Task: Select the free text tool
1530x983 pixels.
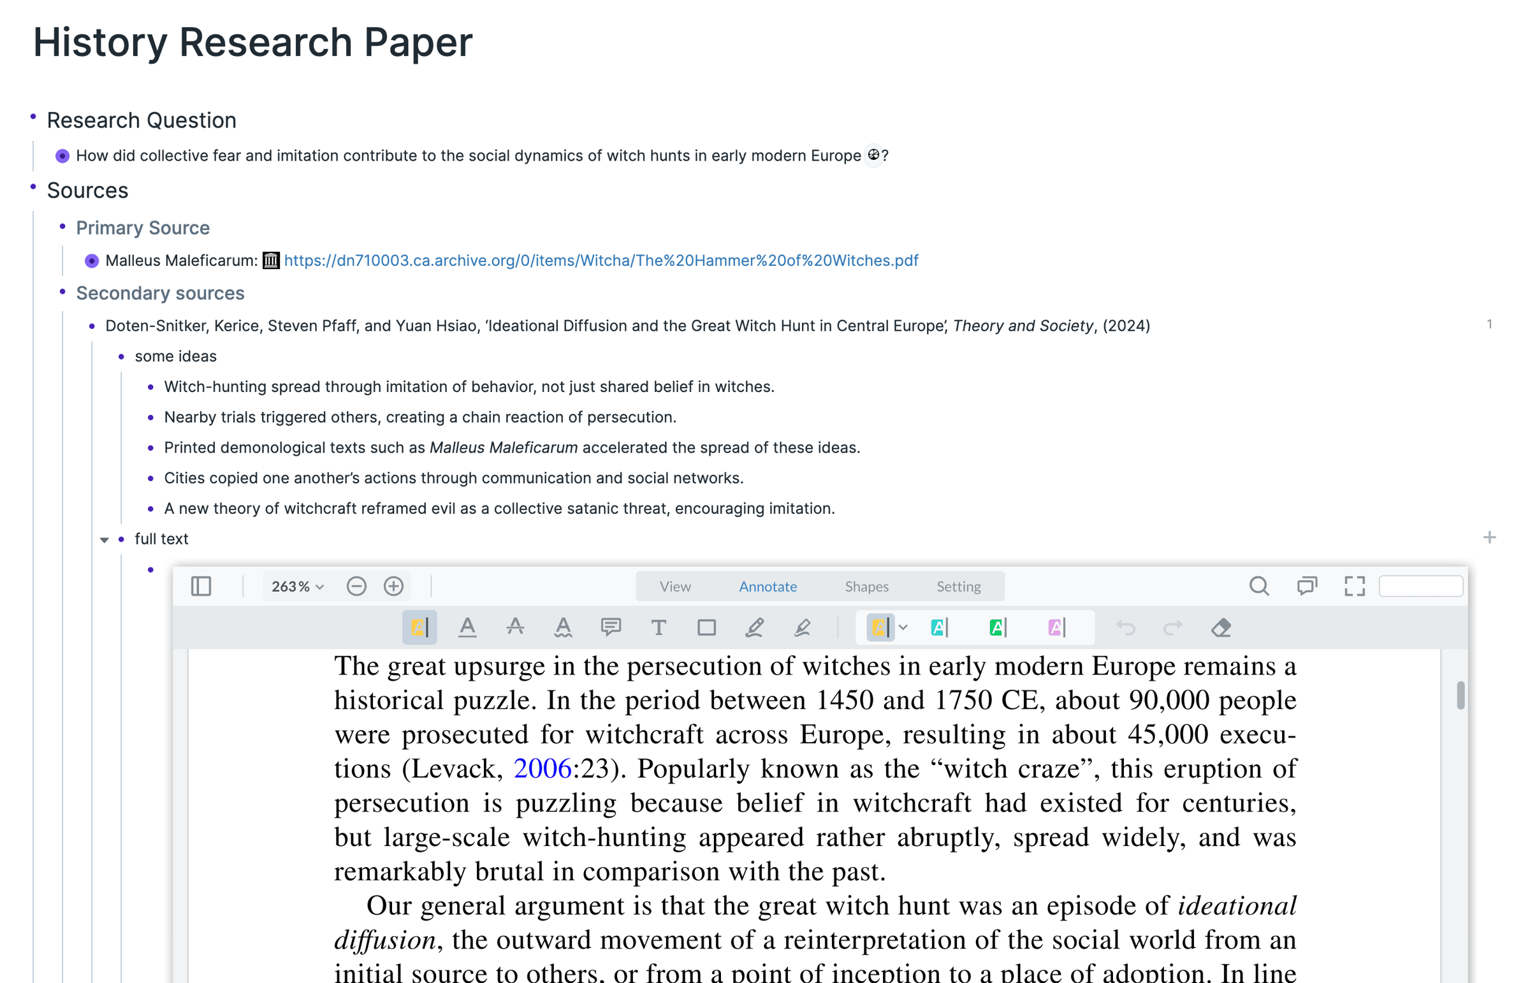Action: click(659, 627)
